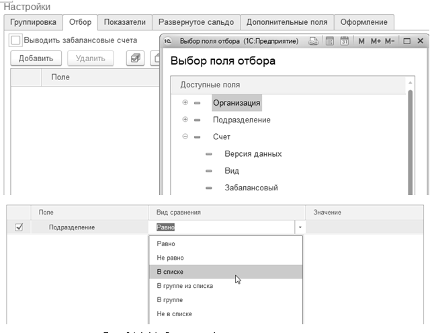Click the field icon next to Организация
Screen dimensions: 432x333
[x=197, y=103]
